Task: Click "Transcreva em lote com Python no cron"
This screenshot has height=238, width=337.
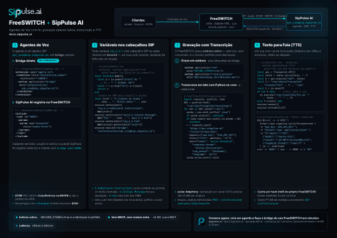Action: point(209,85)
